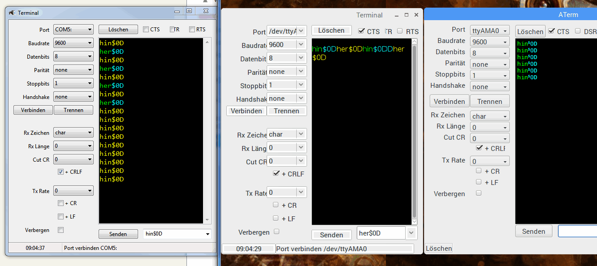Toggle CTS checkbox in COM5 Terminal window

[x=146, y=30]
